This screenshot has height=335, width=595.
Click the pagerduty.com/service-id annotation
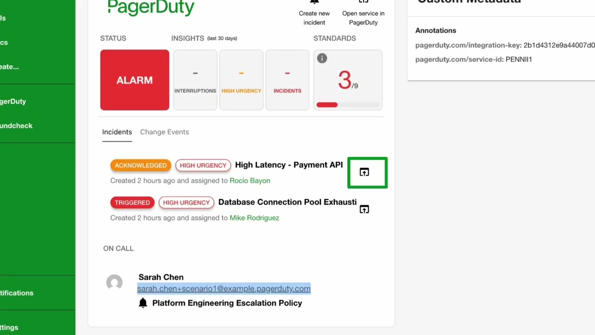[x=474, y=59]
